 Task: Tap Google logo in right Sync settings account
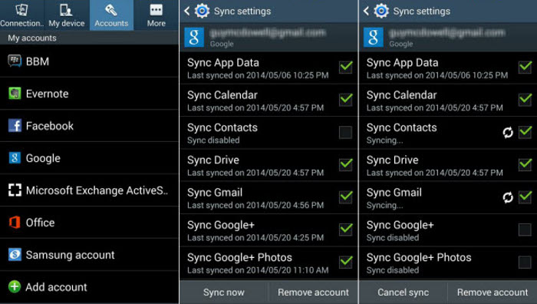[374, 38]
